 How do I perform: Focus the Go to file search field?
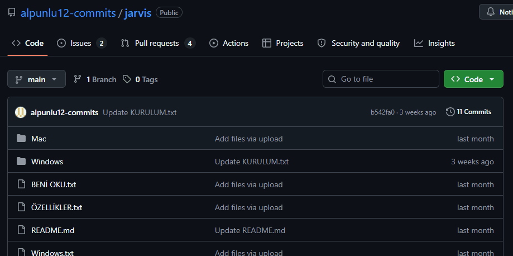pos(381,79)
